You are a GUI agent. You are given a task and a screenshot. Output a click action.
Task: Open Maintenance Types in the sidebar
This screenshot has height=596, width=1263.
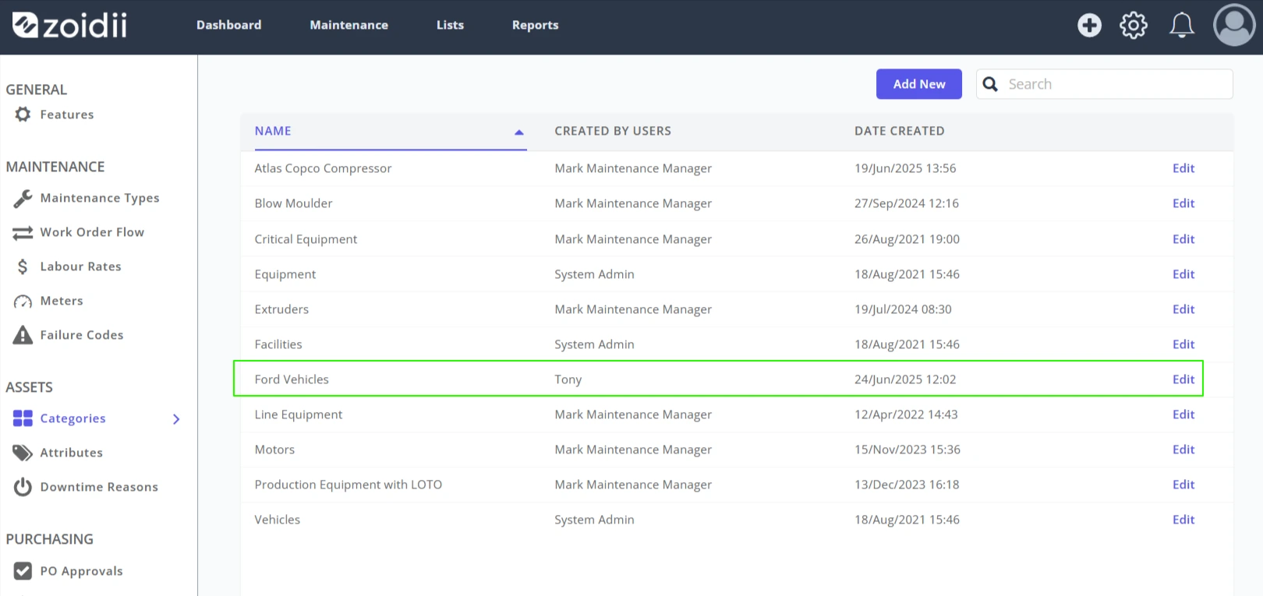tap(100, 198)
